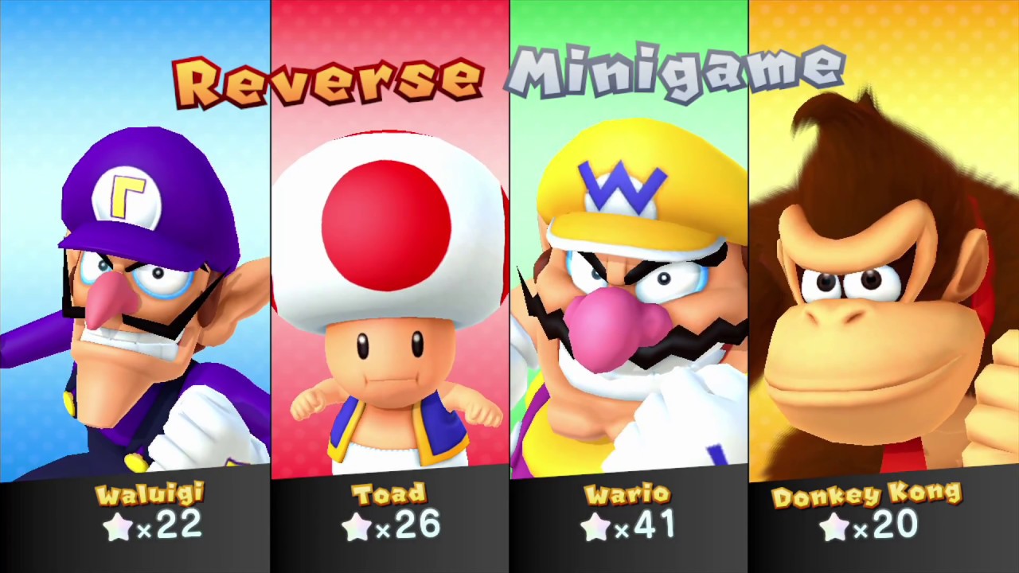
Task: Click the star icon beside Waluigi's score
Action: tap(119, 527)
